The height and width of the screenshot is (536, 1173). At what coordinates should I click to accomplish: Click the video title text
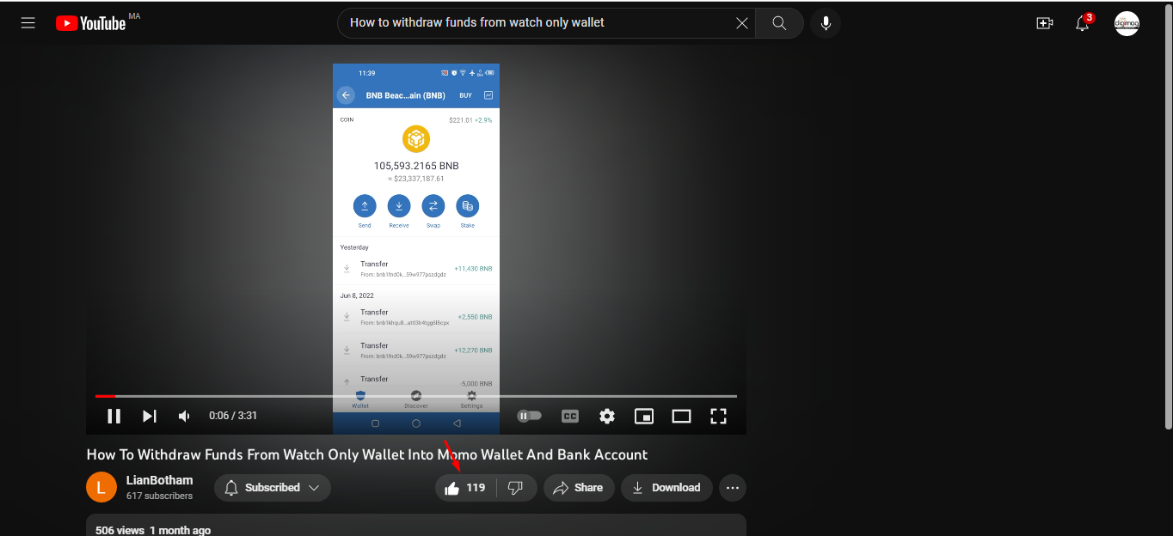(x=367, y=454)
